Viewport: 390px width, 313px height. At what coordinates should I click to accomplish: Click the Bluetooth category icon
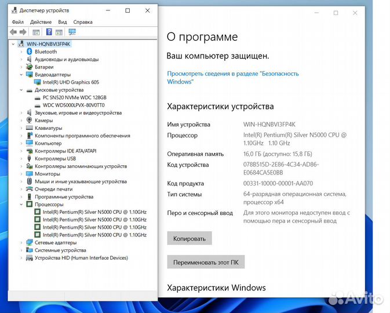(30, 52)
